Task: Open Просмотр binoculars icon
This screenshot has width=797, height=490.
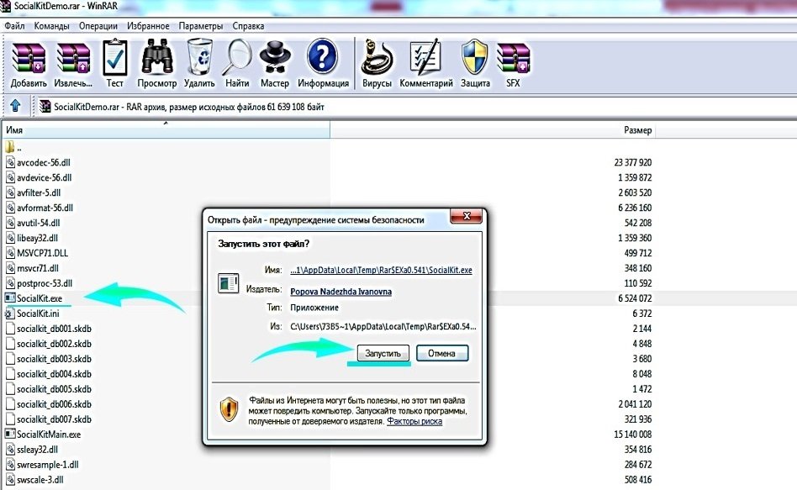Action: point(156,57)
